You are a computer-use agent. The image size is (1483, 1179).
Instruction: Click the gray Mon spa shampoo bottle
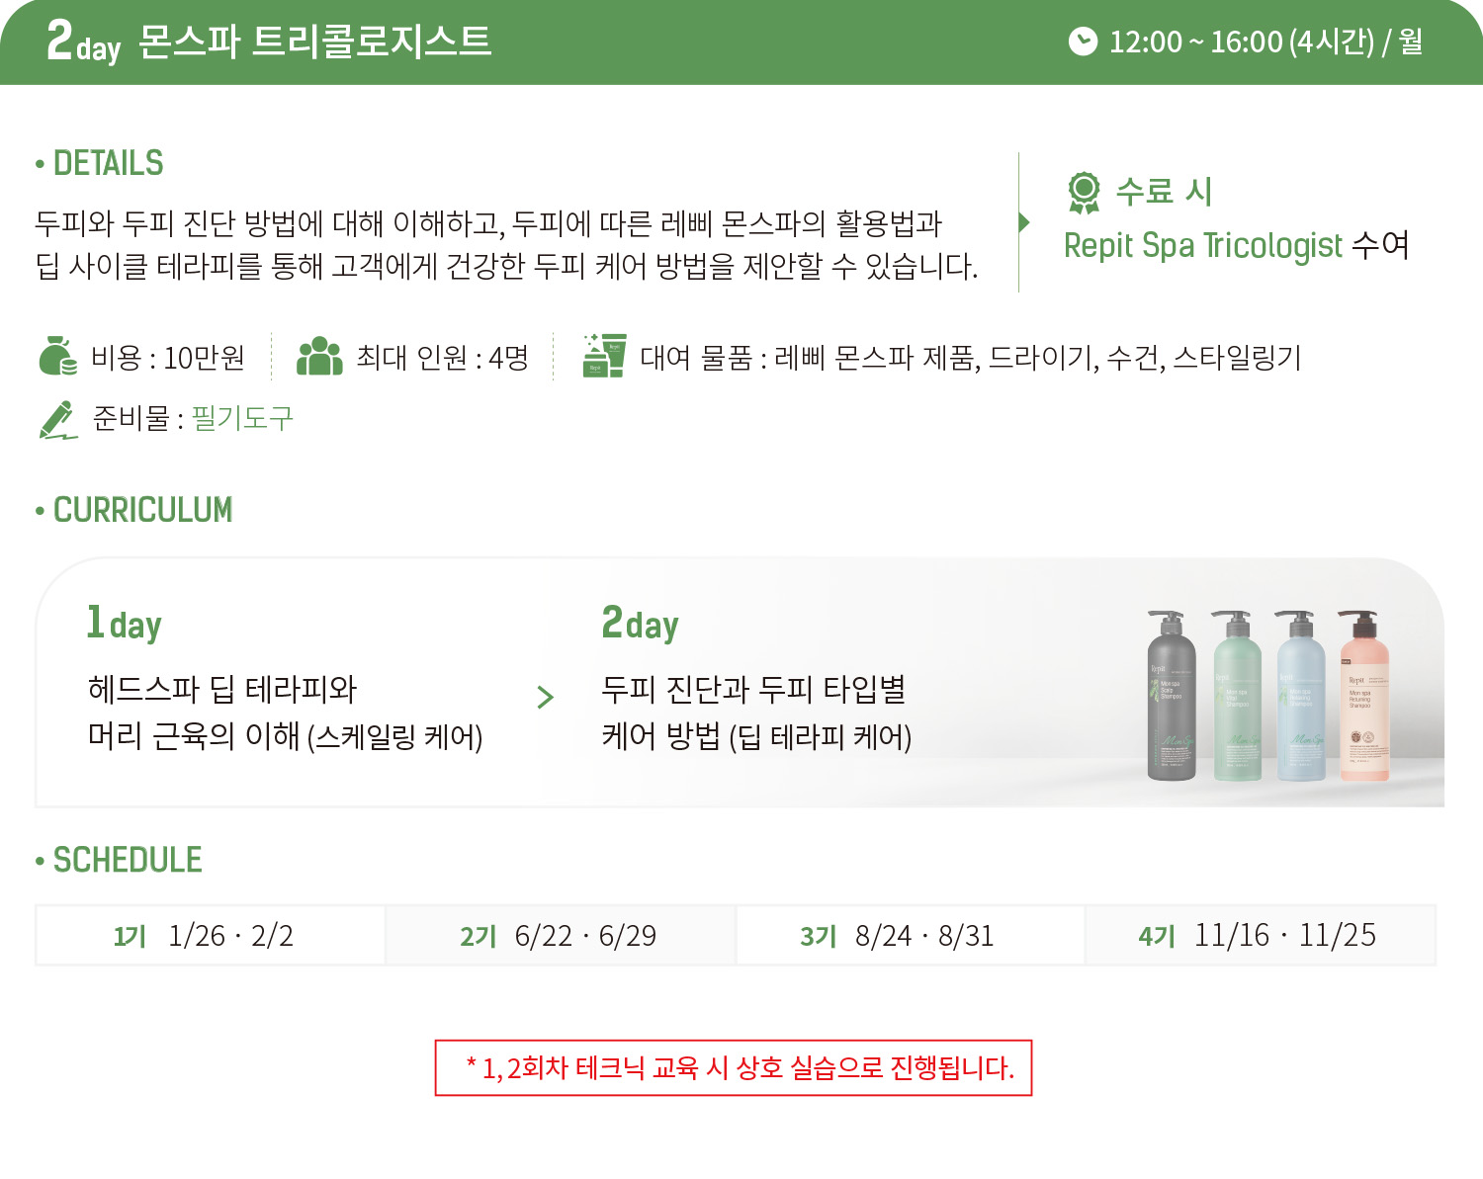click(x=1172, y=696)
